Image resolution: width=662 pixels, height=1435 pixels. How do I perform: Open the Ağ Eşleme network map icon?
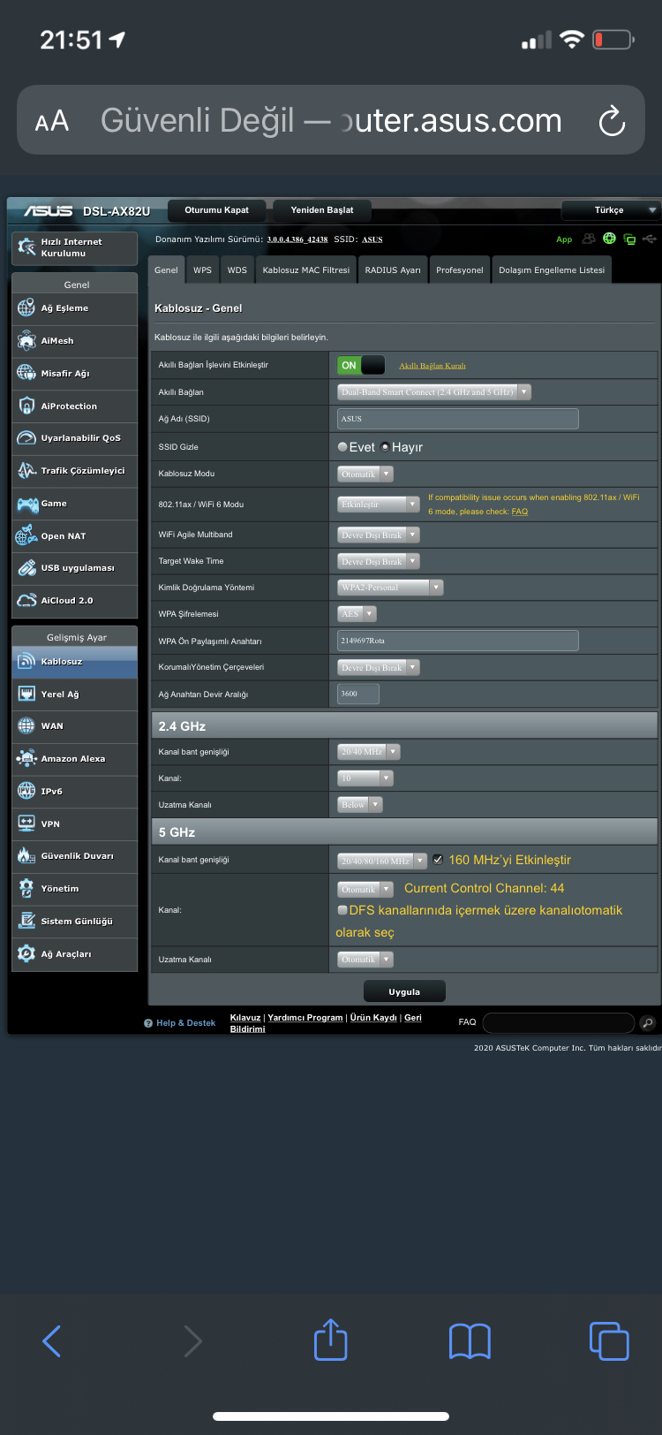(x=26, y=308)
